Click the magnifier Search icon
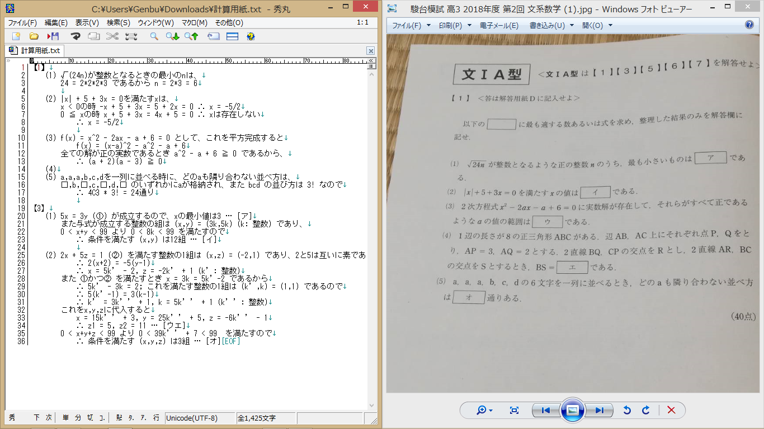The height and width of the screenshot is (429, 764). click(154, 36)
